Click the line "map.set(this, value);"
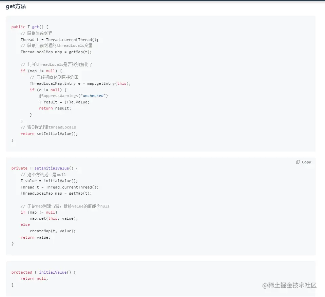This screenshot has width=325, height=297. [54, 218]
